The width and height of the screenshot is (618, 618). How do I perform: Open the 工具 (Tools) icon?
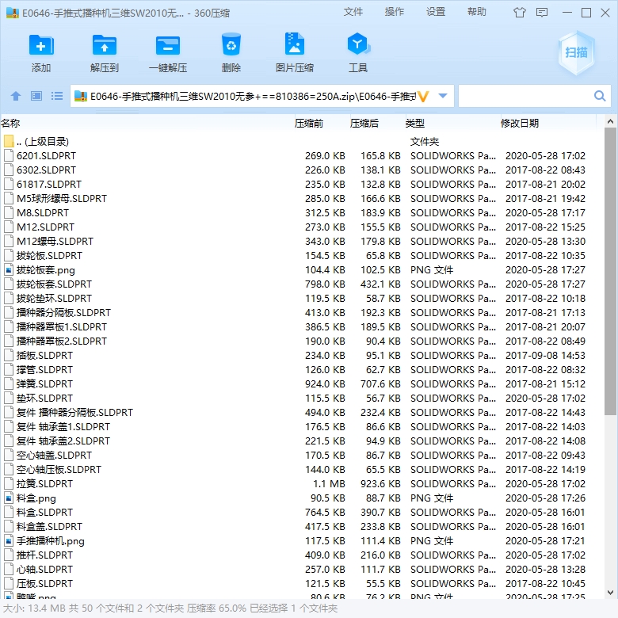358,44
